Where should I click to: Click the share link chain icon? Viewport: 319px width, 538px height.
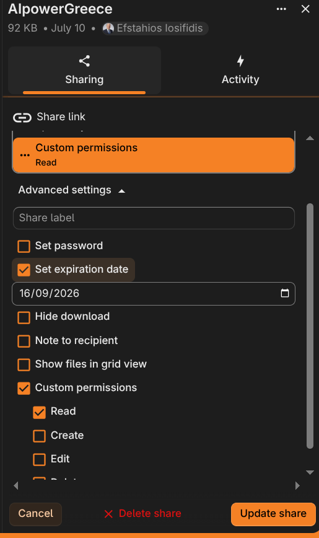(x=22, y=118)
